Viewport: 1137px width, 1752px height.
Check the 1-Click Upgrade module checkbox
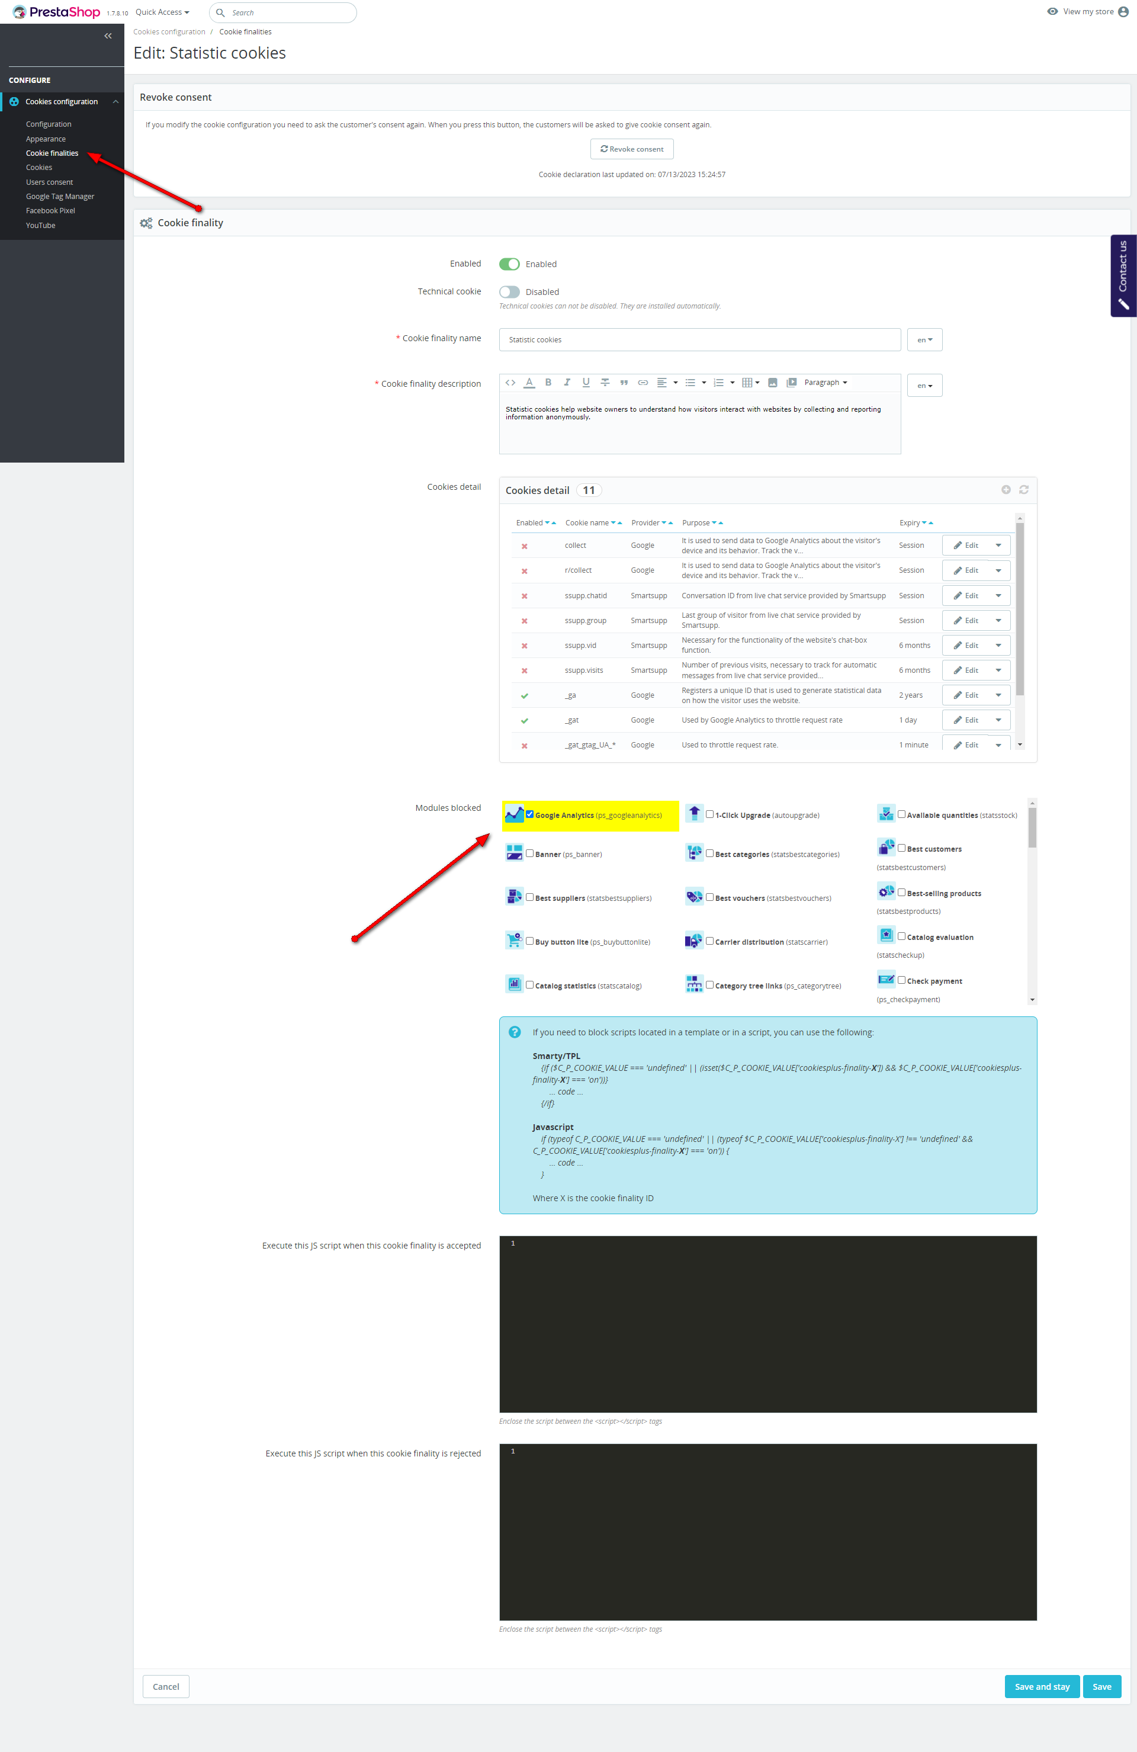click(710, 814)
